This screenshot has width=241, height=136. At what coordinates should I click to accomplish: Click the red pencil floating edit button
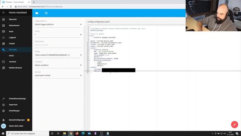tap(234, 125)
